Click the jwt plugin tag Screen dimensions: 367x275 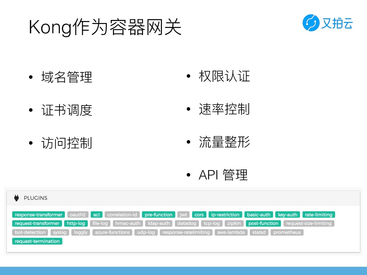183,215
